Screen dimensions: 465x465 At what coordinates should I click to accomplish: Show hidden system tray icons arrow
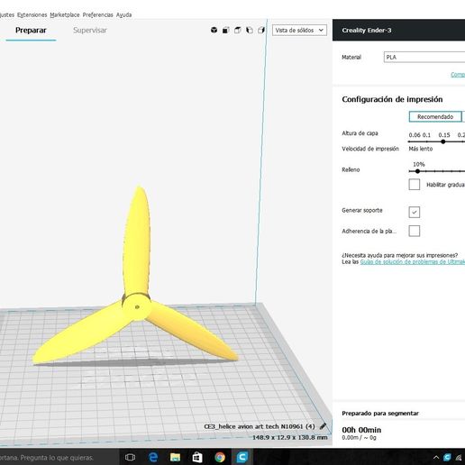point(436,458)
